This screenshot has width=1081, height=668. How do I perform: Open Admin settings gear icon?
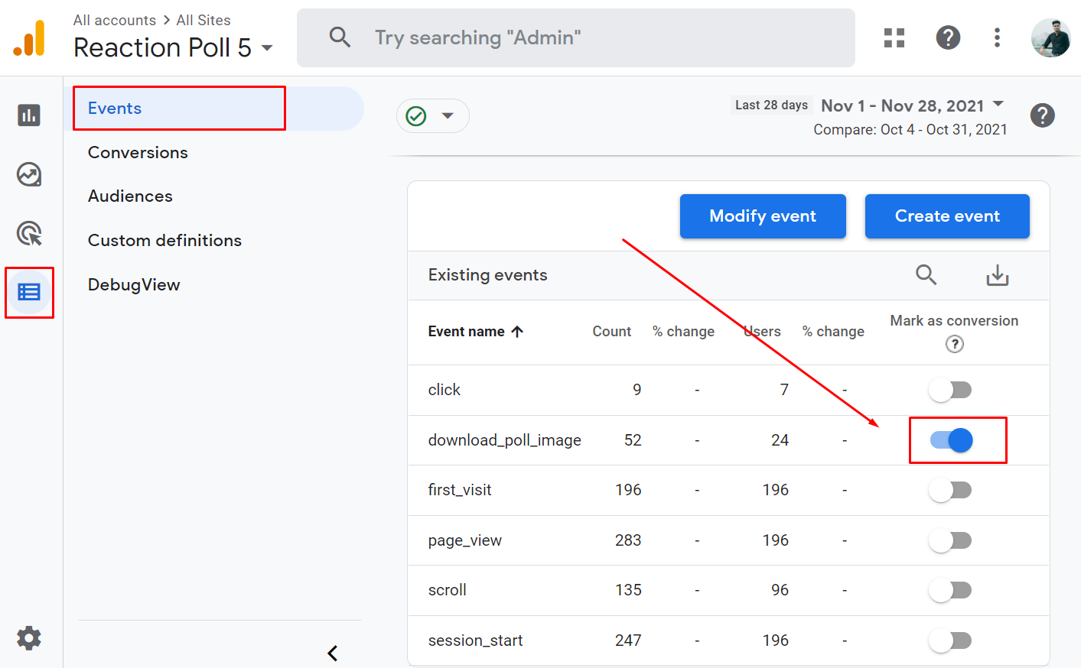(x=29, y=637)
